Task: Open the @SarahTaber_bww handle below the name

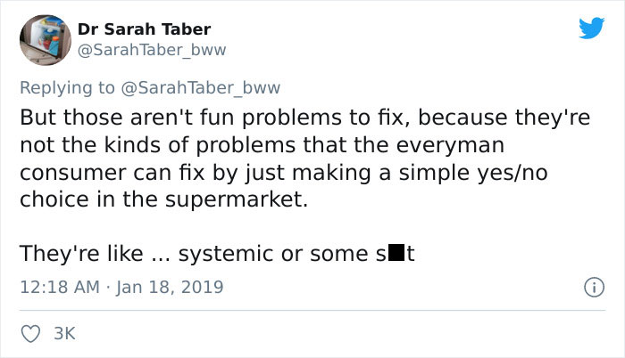Action: [x=152, y=50]
